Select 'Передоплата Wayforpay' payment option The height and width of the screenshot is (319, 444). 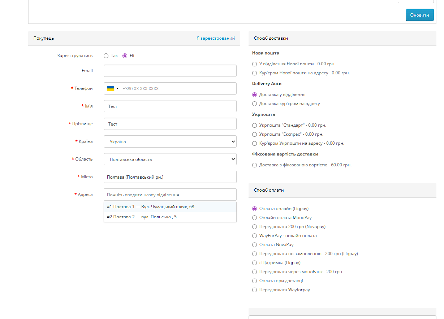point(255,290)
